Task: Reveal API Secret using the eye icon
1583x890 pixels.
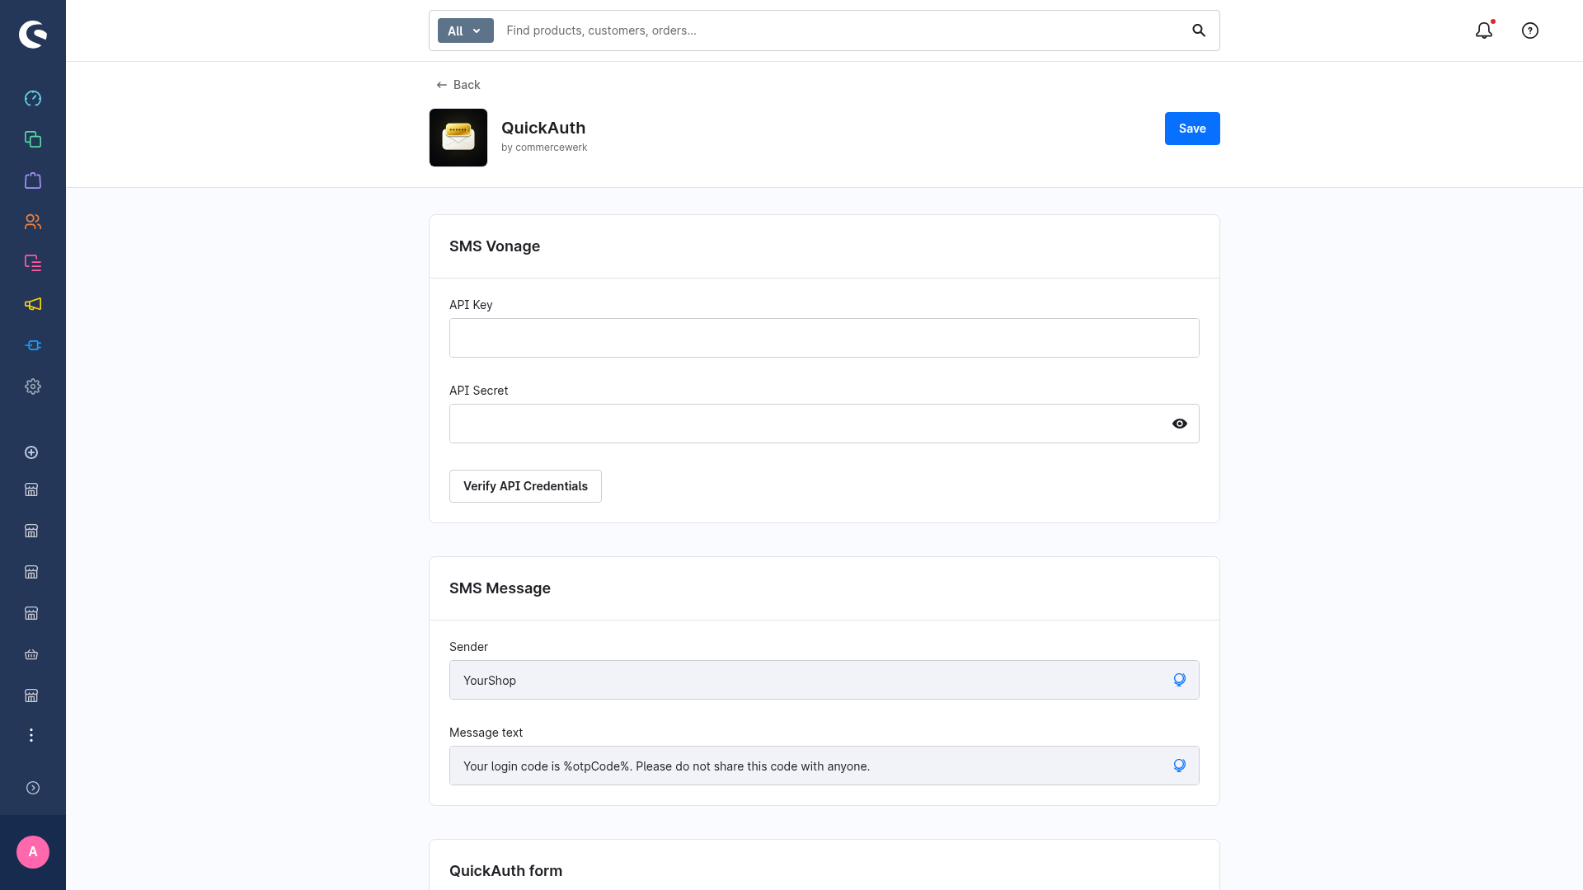Action: (x=1180, y=424)
